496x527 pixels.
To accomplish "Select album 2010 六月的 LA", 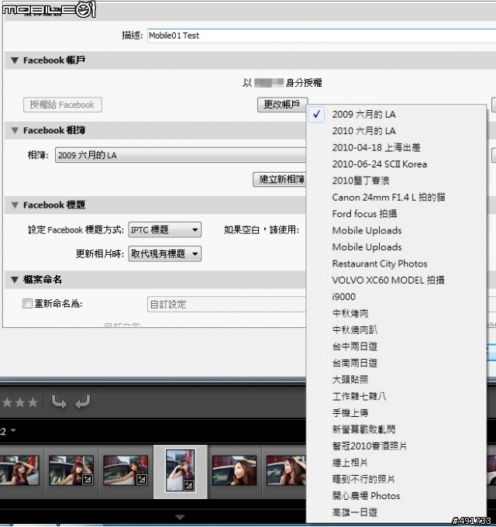I will (x=397, y=131).
